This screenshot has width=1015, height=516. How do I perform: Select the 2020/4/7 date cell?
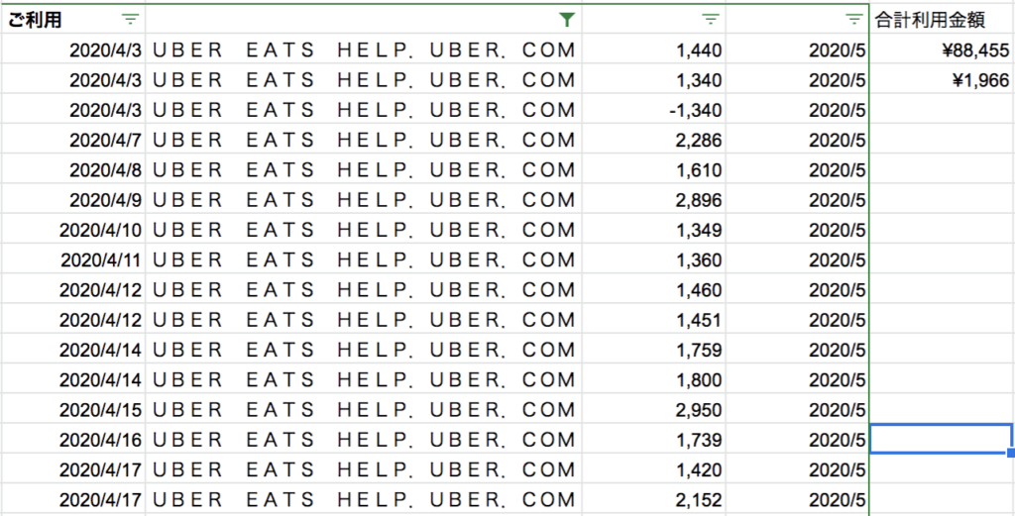point(106,140)
